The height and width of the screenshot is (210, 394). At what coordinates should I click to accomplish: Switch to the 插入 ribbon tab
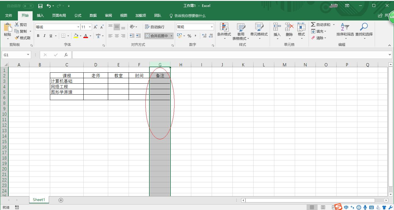click(x=40, y=16)
